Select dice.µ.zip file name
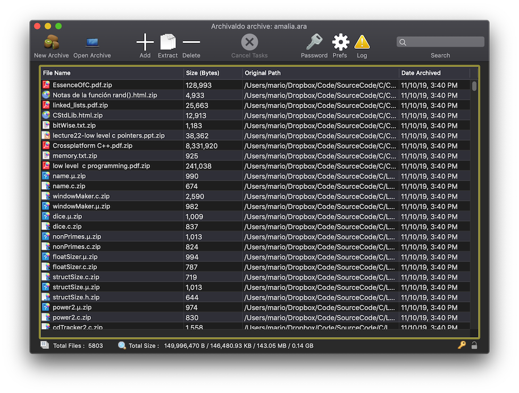 pyautogui.click(x=67, y=216)
